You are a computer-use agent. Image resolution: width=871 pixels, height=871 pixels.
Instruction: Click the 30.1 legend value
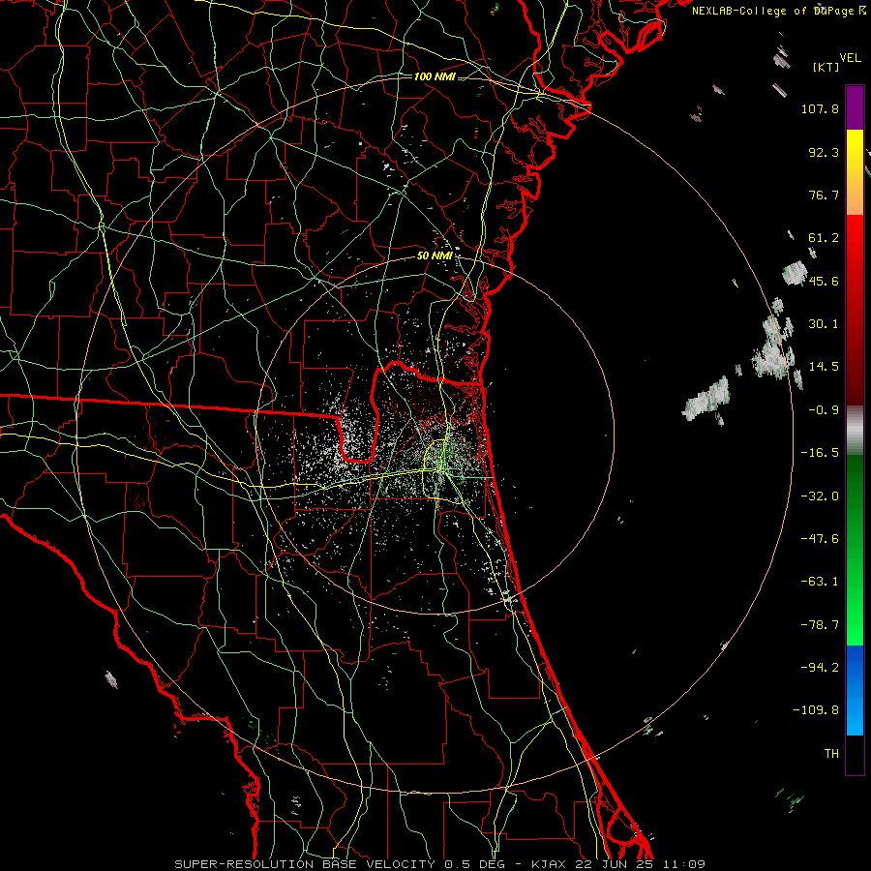click(x=824, y=324)
